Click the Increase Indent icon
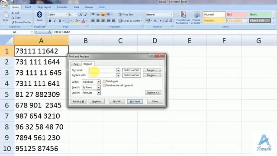277x156 pixels. (114, 21)
